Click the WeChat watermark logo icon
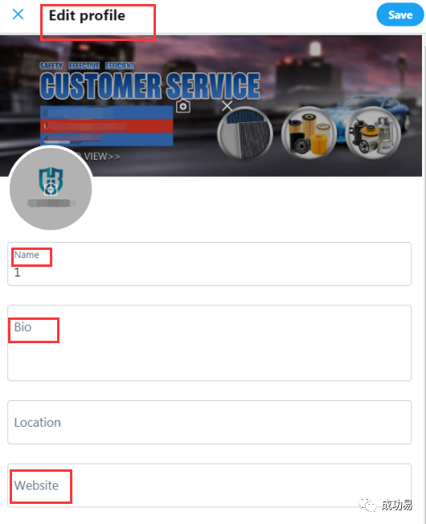 coord(367,505)
